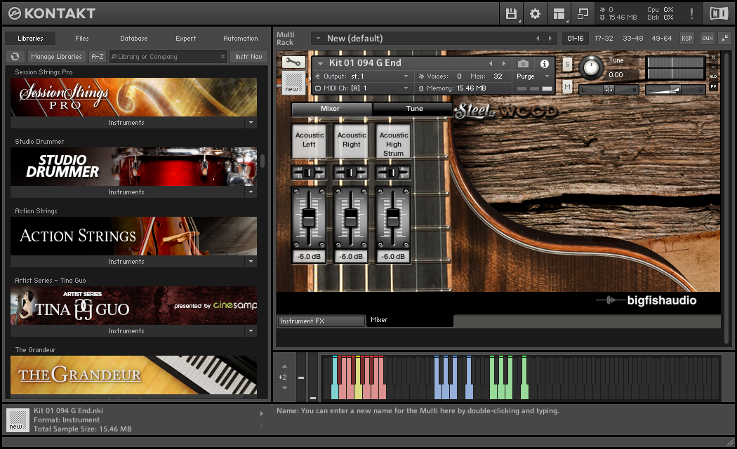Open the snapshot camera icon
The height and width of the screenshot is (449, 737).
click(x=523, y=63)
